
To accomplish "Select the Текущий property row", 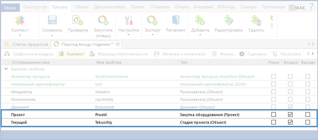I will (159, 122).
